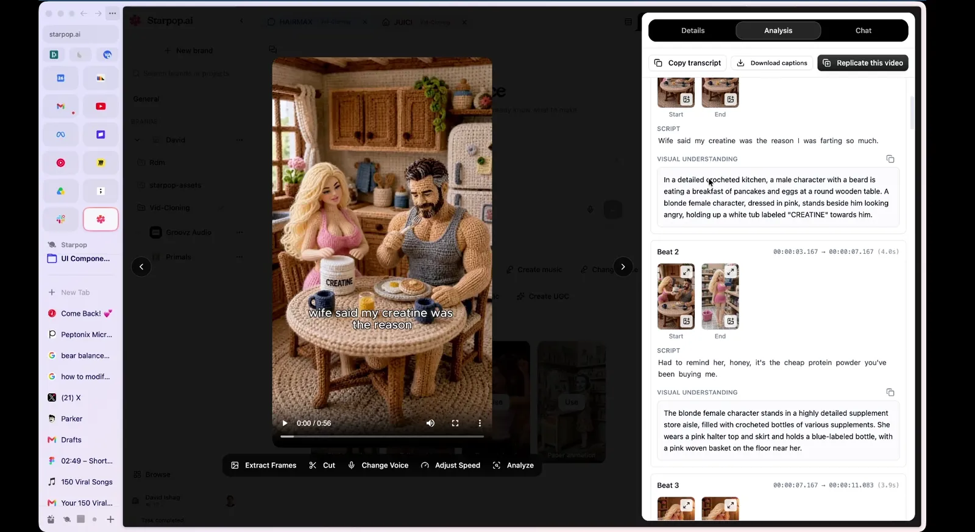This screenshot has width=975, height=532.
Task: Copy Beat 2 visual understanding text
Action: [890, 393]
